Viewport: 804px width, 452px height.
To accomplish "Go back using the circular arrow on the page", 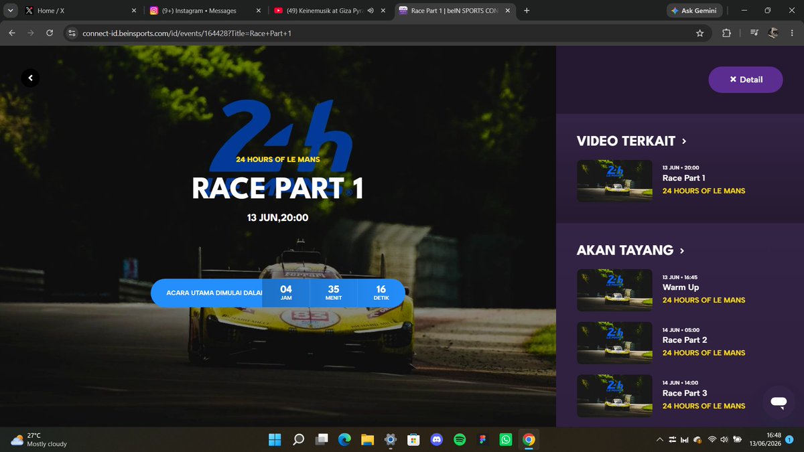I will [30, 78].
